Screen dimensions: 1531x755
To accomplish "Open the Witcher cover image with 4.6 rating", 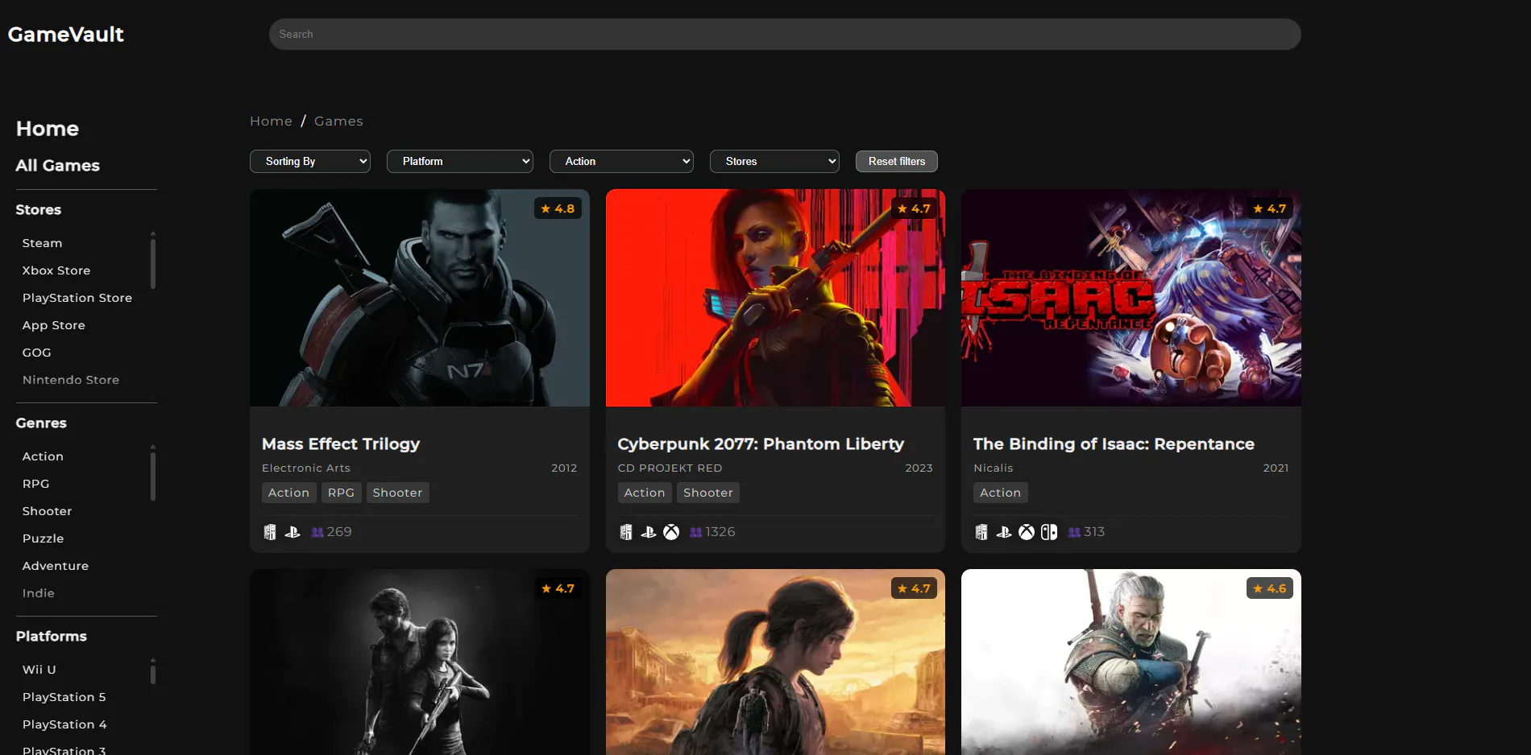I will coord(1131,662).
